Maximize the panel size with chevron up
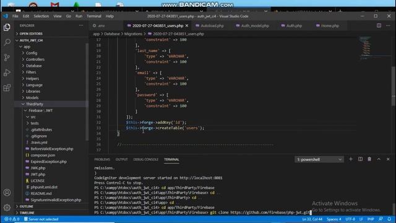 (x=379, y=159)
